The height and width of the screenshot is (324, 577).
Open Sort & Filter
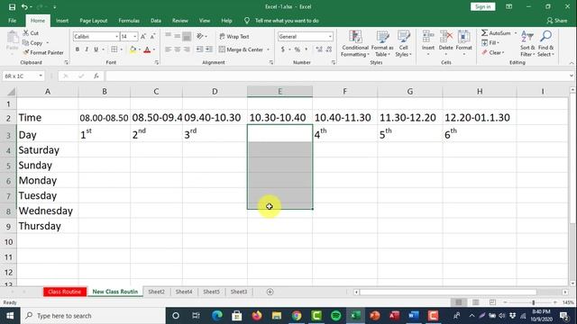(x=527, y=44)
